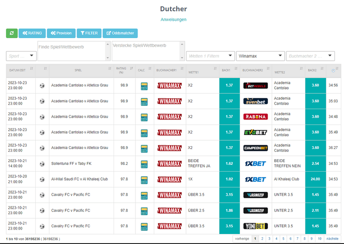The image size is (344, 244).
Task: Open the RATING settings button
Action: pos(32,33)
